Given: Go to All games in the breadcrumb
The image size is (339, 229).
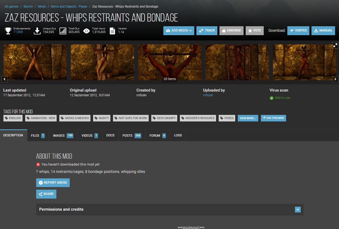Looking at the screenshot, I should 12,7.
